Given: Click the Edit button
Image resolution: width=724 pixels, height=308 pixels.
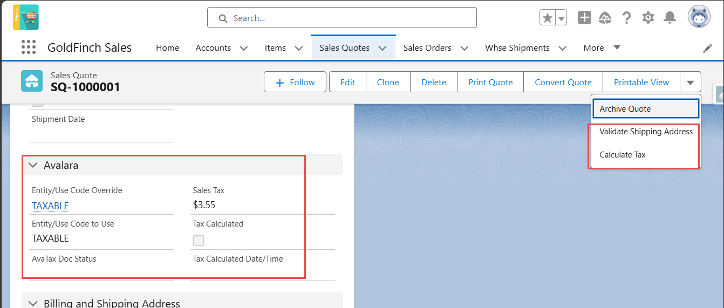Looking at the screenshot, I should pyautogui.click(x=347, y=82).
